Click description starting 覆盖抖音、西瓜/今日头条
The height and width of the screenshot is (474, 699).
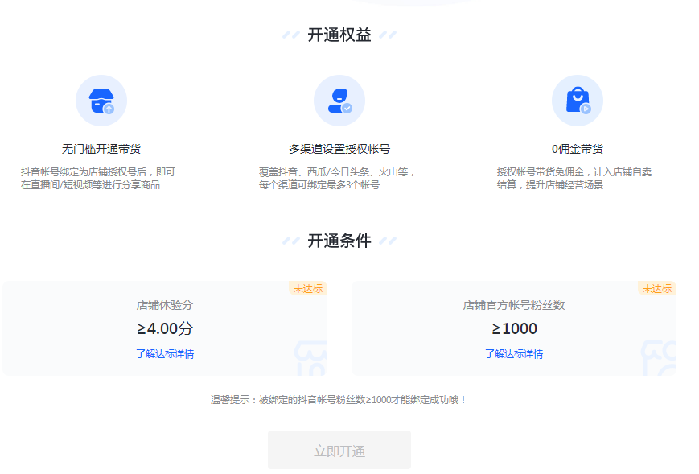pyautogui.click(x=337, y=179)
